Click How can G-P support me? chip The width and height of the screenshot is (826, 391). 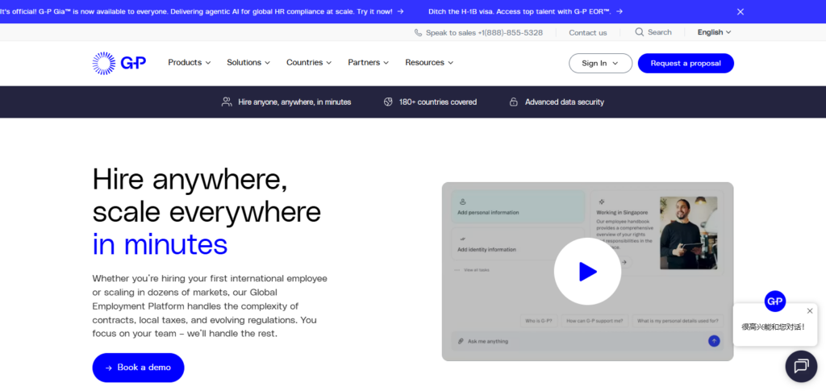(594, 321)
